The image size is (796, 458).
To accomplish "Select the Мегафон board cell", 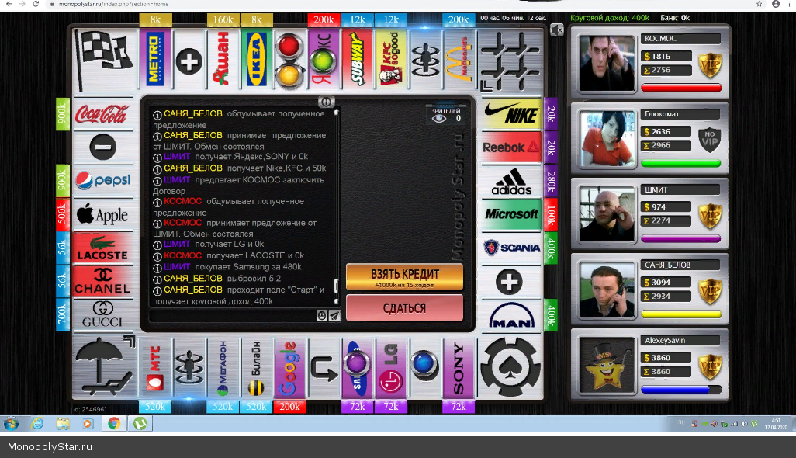I will [x=223, y=368].
